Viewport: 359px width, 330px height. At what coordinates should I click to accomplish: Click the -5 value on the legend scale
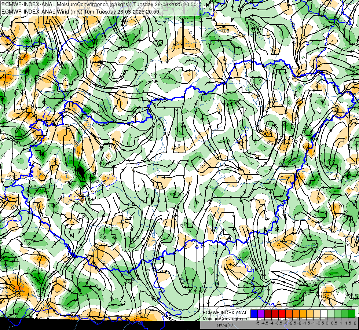257,323
